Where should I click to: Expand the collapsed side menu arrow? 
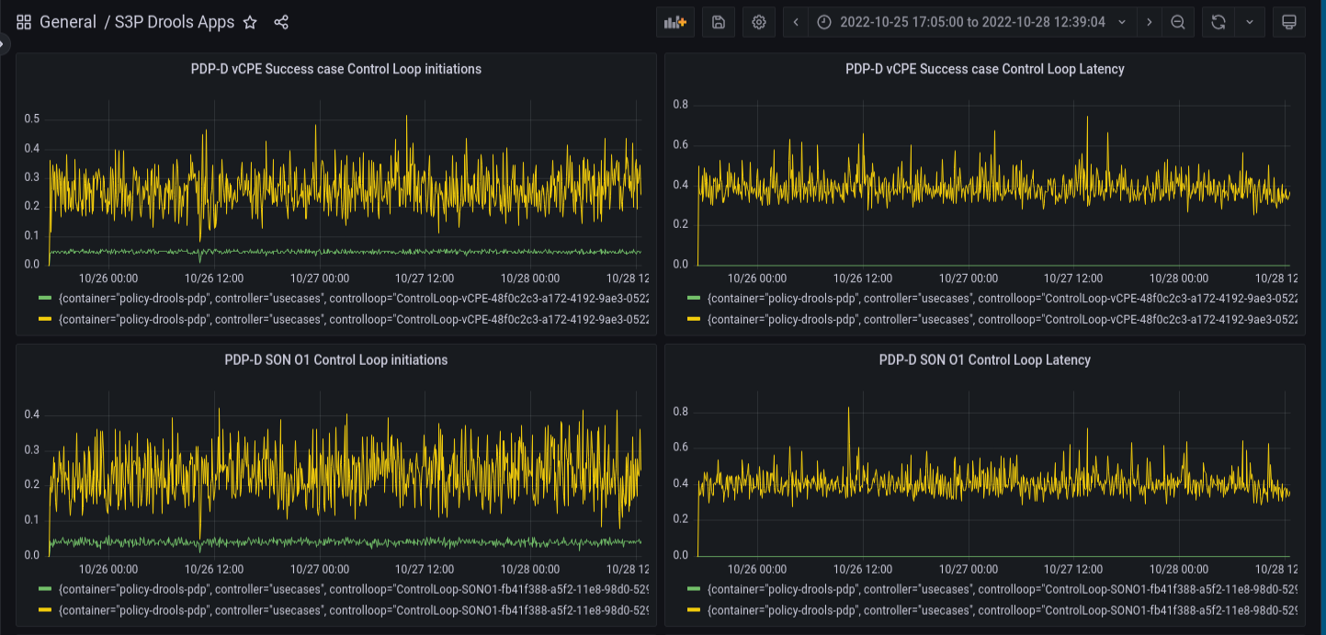4,43
